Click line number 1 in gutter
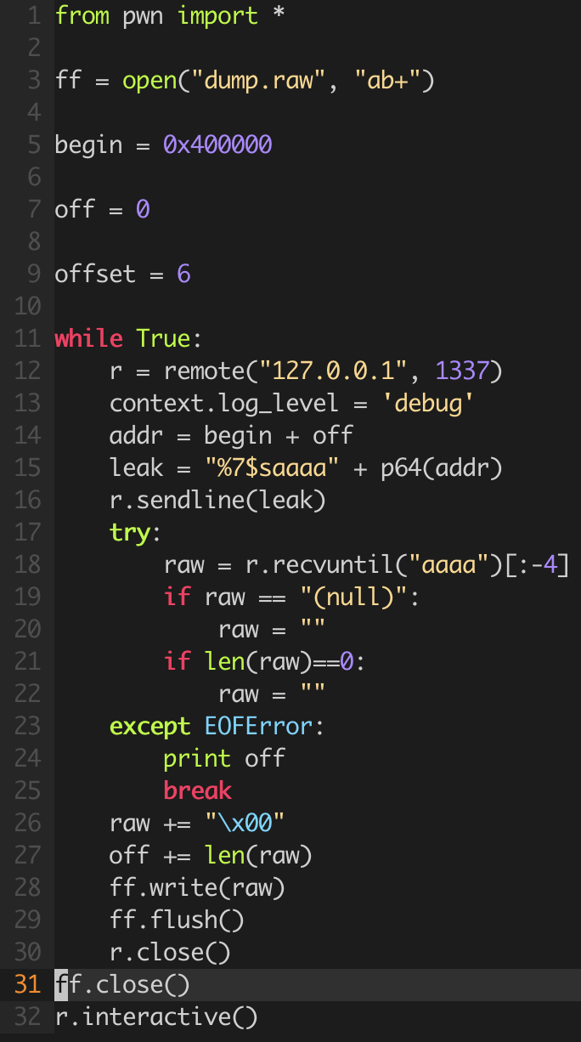Image resolution: width=581 pixels, height=1042 pixels. click(34, 16)
